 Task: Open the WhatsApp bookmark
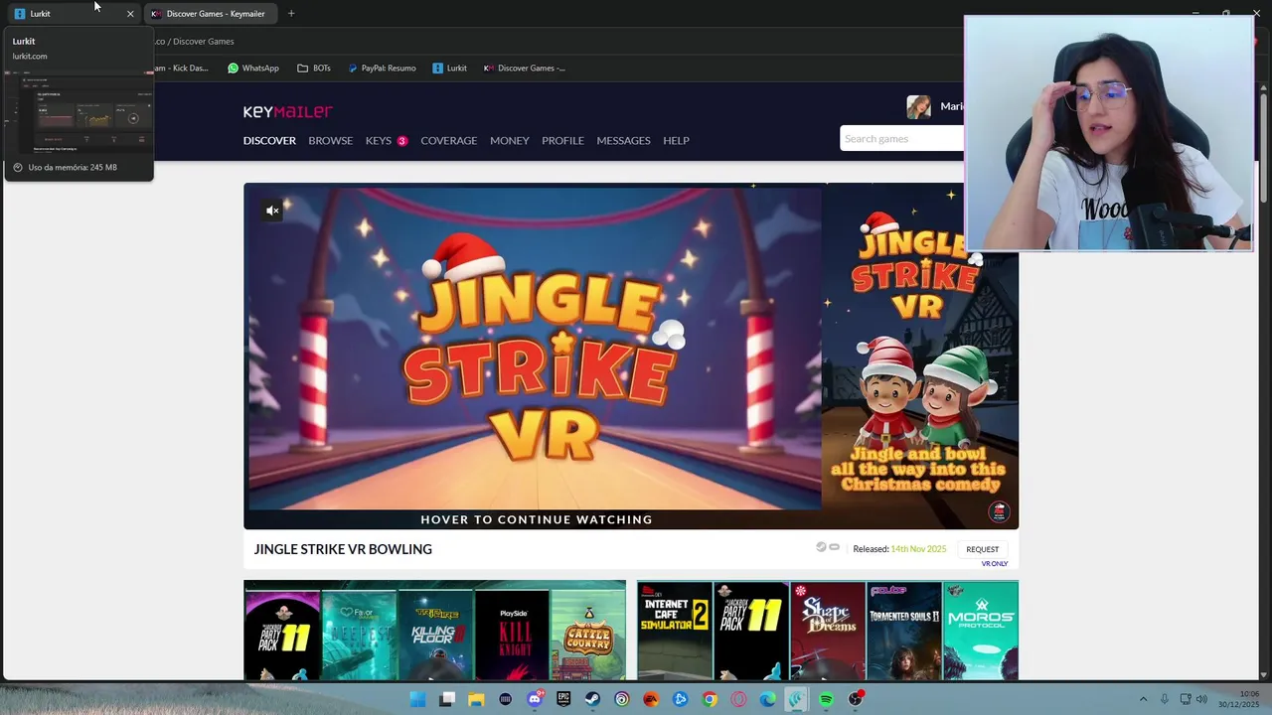tap(253, 69)
